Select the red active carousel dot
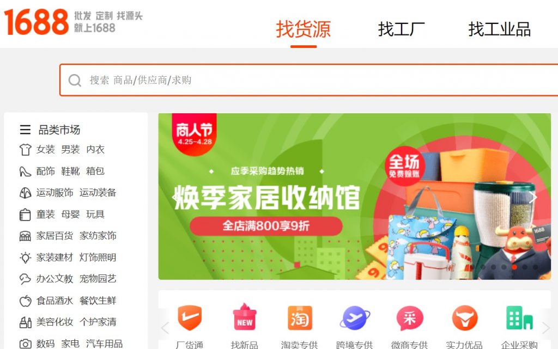 514,267
